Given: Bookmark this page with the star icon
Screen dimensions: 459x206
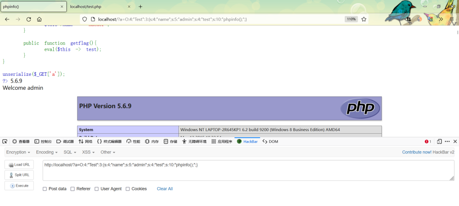Looking at the screenshot, I should click(x=364, y=19).
